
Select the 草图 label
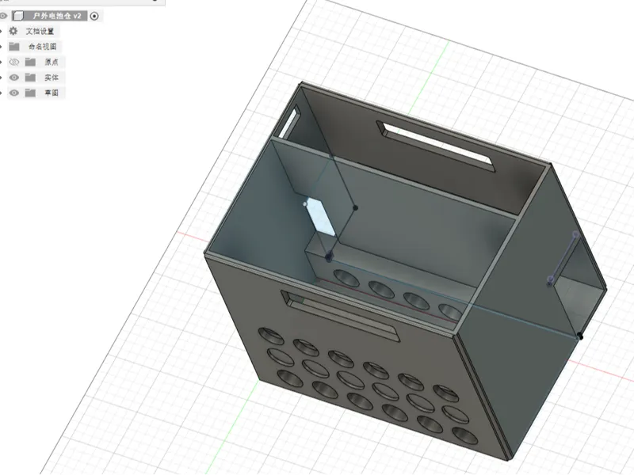(x=52, y=93)
